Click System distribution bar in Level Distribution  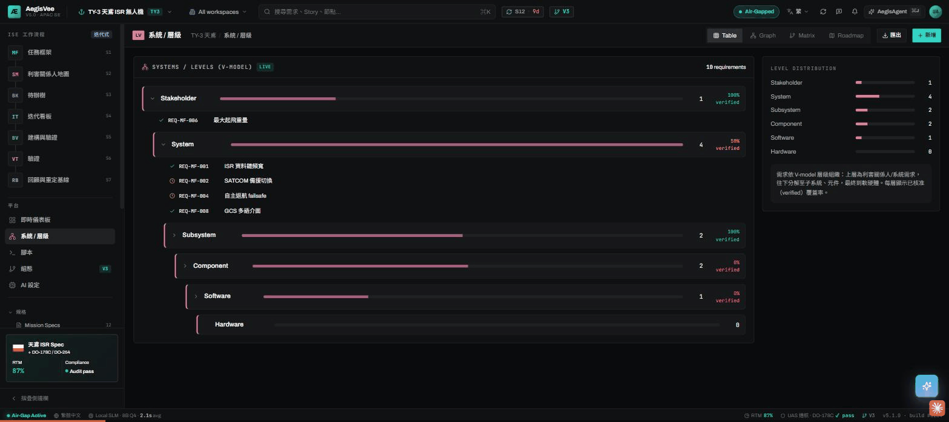885,96
